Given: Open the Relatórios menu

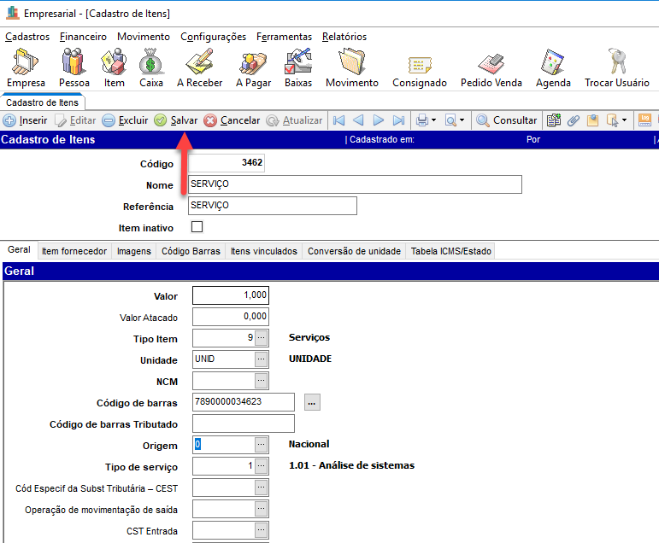Looking at the screenshot, I should (344, 37).
